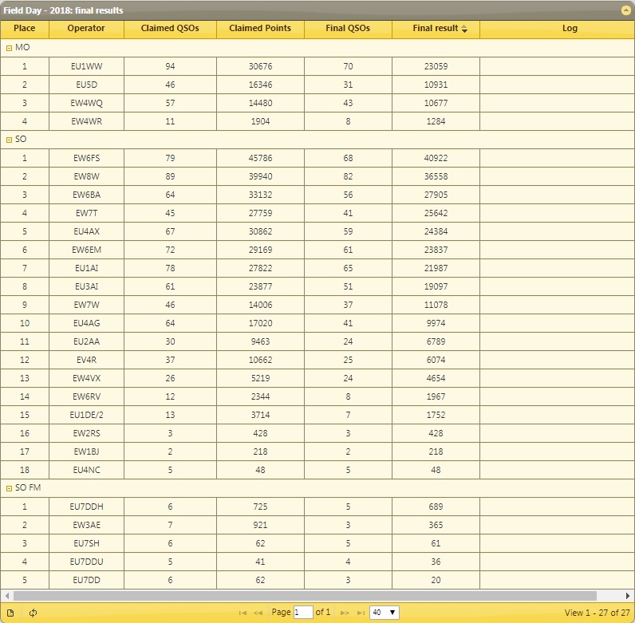The image size is (635, 623).
Task: Click the export document icon in footer
Action: (10, 613)
